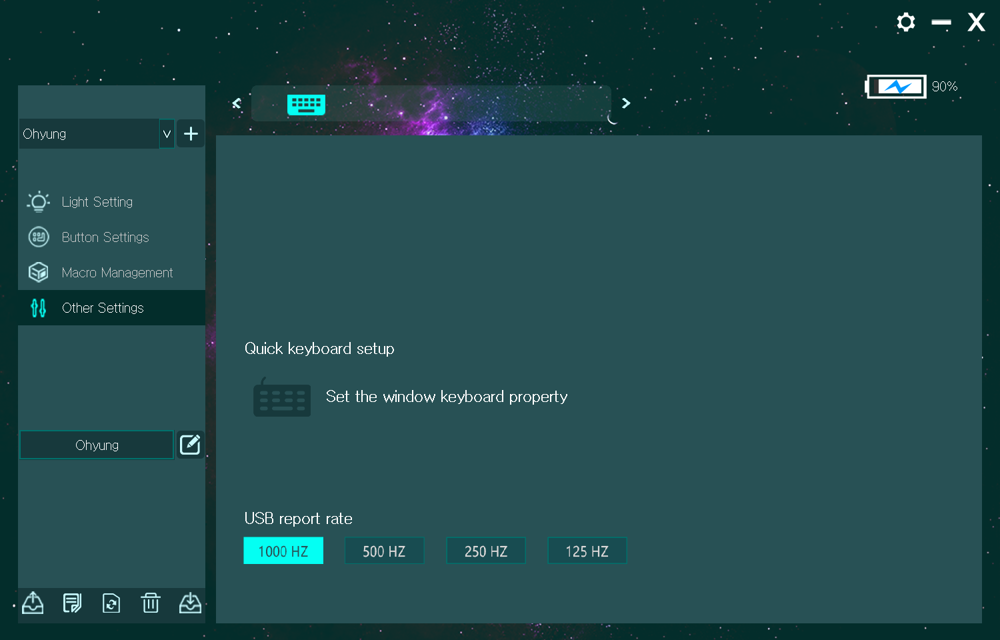Click the reset profile refresh icon

111,603
